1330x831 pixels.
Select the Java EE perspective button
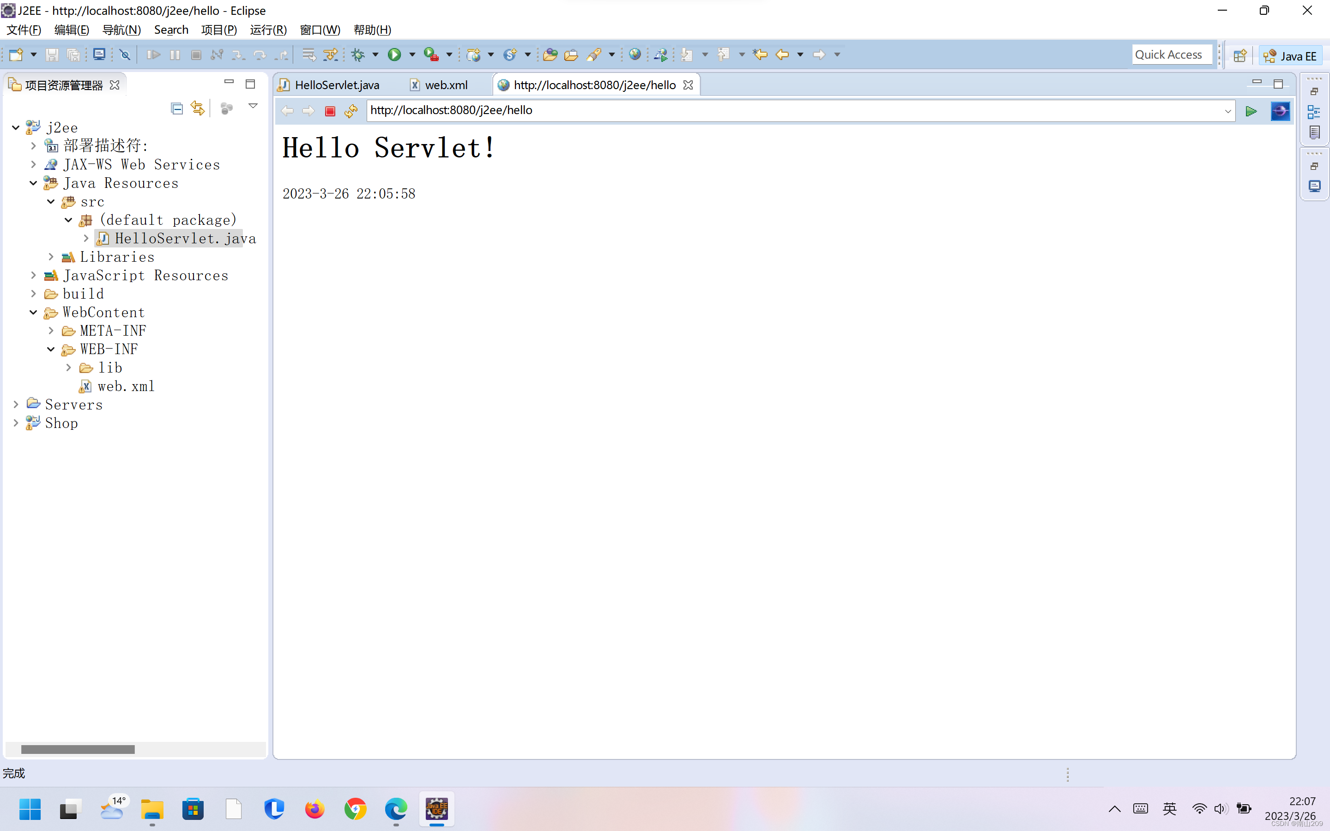click(1289, 55)
